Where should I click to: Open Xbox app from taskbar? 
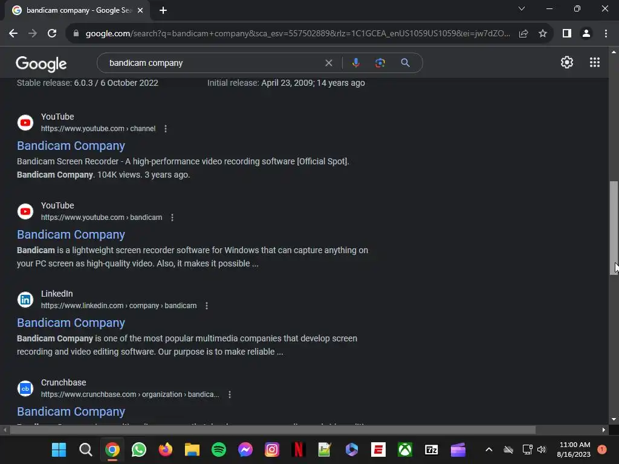click(404, 449)
